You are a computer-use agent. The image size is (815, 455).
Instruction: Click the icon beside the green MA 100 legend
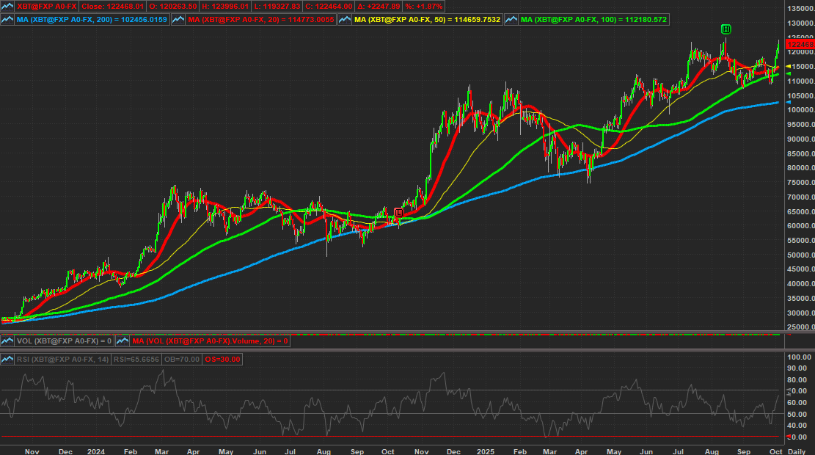point(511,20)
